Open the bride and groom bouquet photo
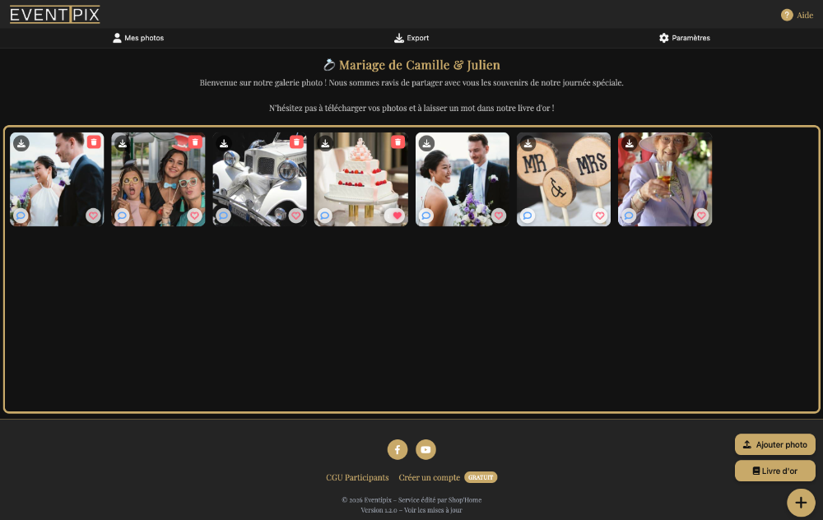The width and height of the screenshot is (823, 520). click(462, 181)
